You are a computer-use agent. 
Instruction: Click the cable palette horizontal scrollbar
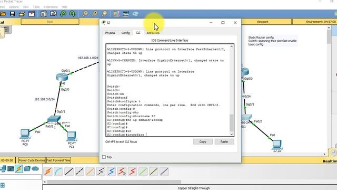[114, 182]
